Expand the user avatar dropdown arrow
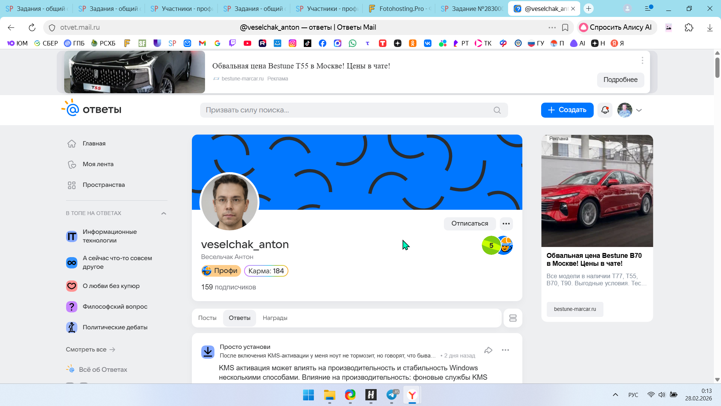 (x=639, y=110)
